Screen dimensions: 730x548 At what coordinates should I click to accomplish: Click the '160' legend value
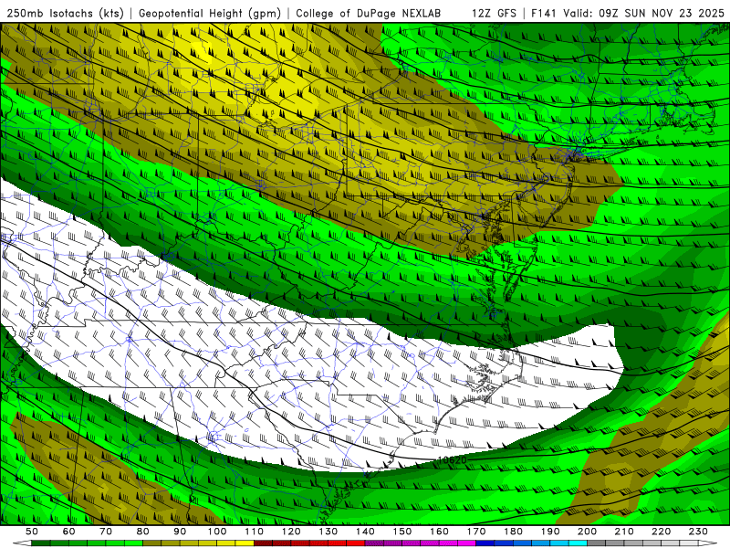pyautogui.click(x=439, y=532)
